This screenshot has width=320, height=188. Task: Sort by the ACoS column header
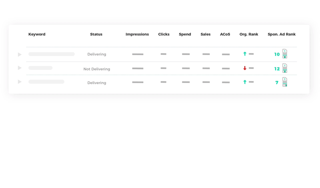click(225, 34)
